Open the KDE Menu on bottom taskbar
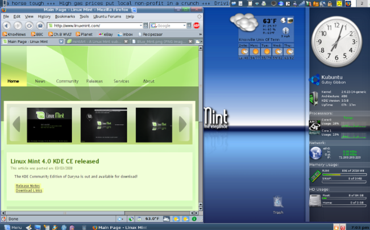This screenshot has height=230, width=370. click(13, 227)
